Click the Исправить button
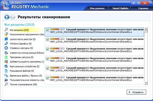The height and width of the screenshot is (101, 153). pyautogui.click(x=136, y=92)
